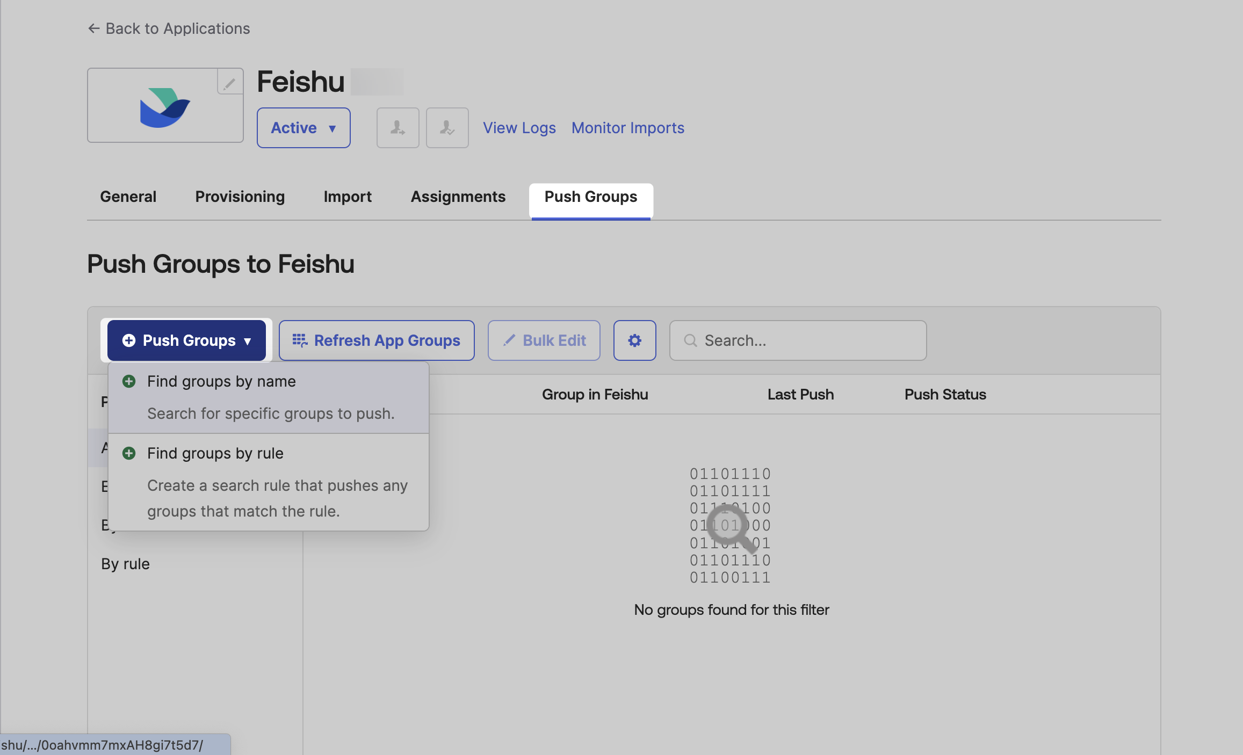The image size is (1243, 755).
Task: Click the pencil icon inside Bulk Edit
Action: pyautogui.click(x=509, y=340)
